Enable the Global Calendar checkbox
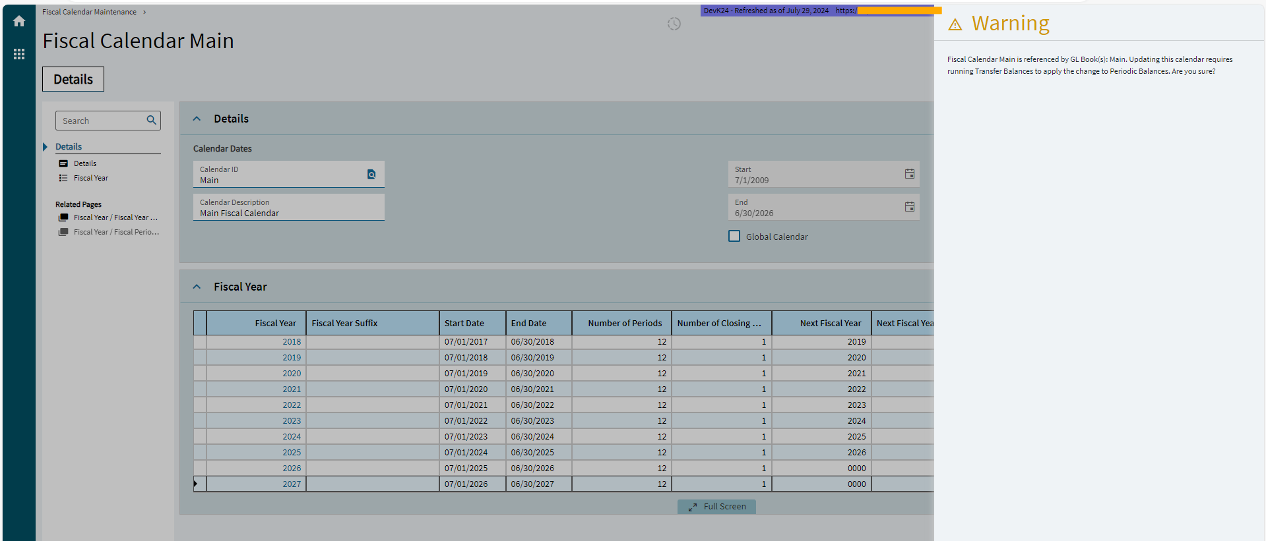The image size is (1266, 541). [734, 236]
